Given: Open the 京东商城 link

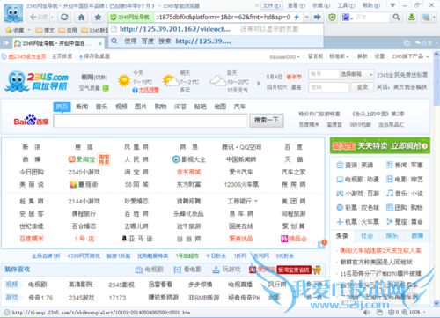Looking at the screenshot, I should [x=188, y=172].
